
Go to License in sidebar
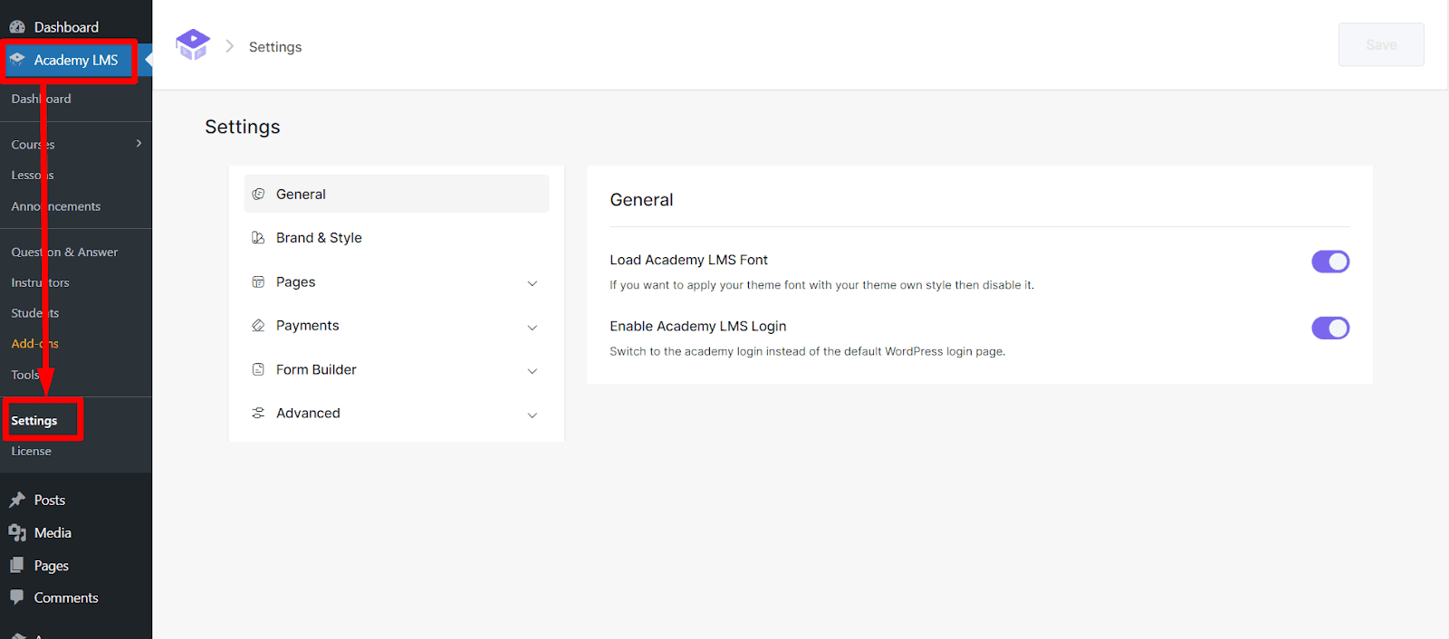pyautogui.click(x=32, y=451)
